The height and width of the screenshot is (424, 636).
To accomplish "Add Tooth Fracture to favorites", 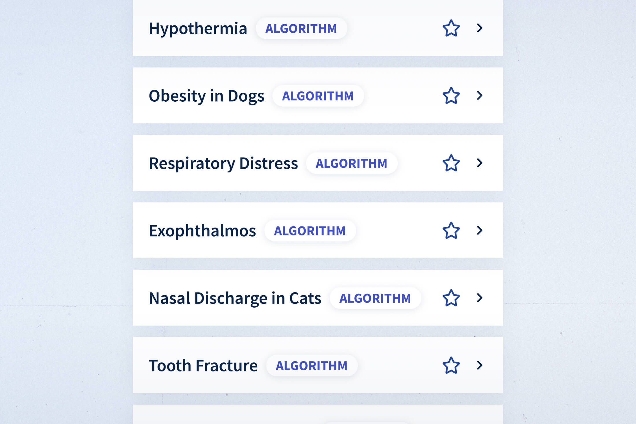I will click(x=451, y=365).
